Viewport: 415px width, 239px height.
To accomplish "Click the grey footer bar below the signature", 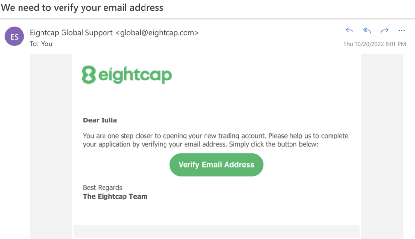I will pos(216,231).
